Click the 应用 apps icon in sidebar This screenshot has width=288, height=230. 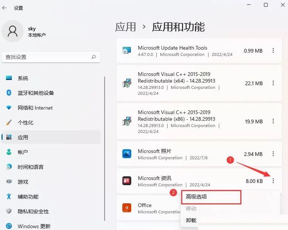pyautogui.click(x=9, y=137)
